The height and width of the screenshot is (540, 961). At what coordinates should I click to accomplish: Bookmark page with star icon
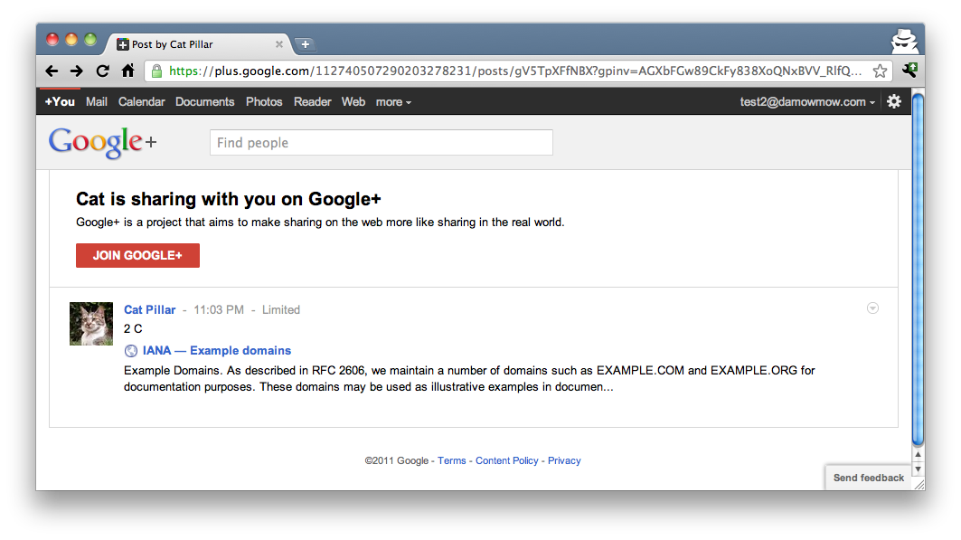click(880, 71)
